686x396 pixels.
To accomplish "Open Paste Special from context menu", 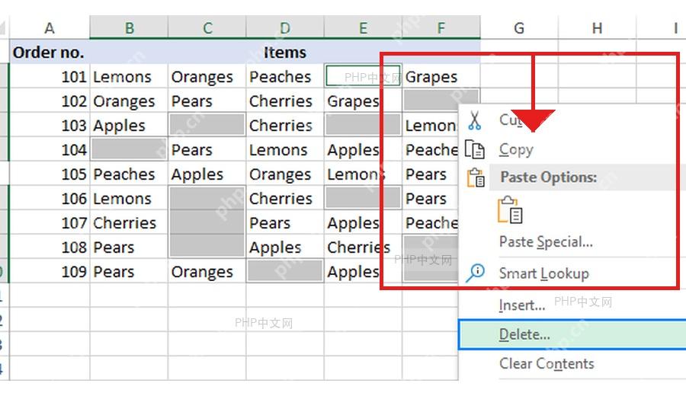I will [x=546, y=241].
